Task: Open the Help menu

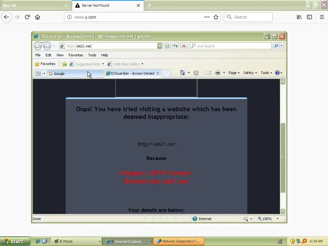Action: point(105,55)
